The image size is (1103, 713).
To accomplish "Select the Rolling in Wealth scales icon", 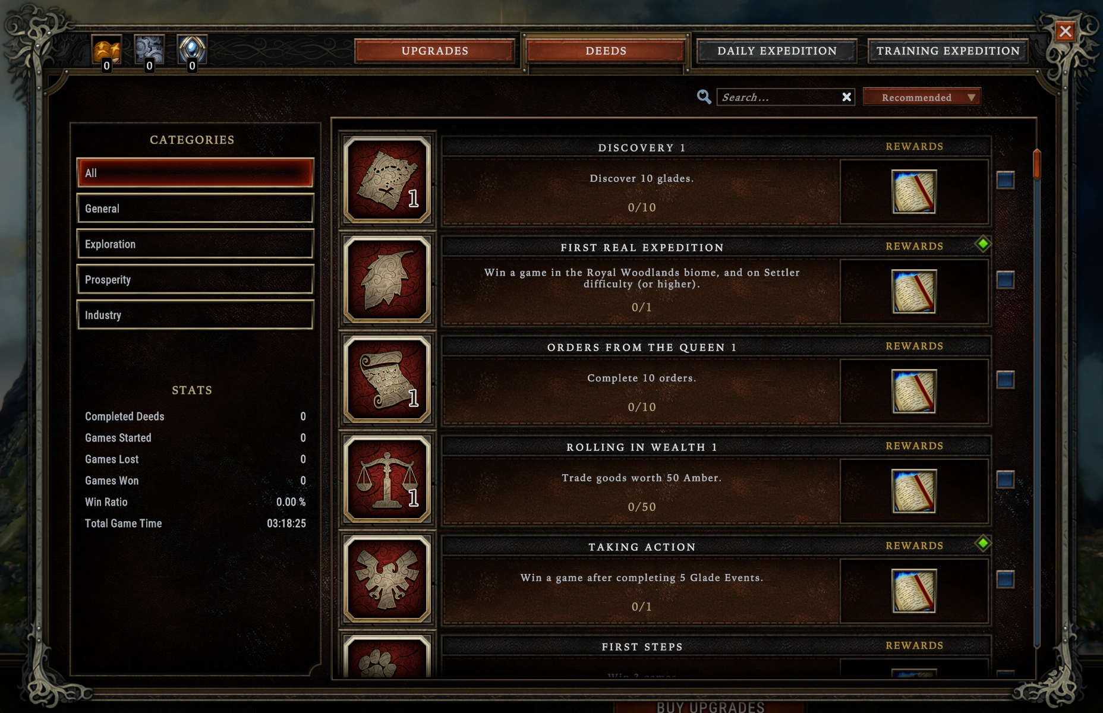I will 387,479.
